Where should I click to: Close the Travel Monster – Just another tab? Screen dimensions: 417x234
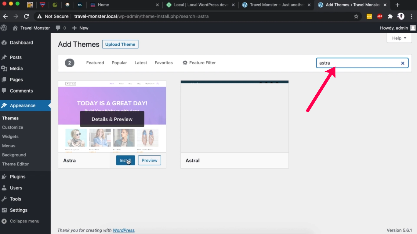click(x=309, y=5)
